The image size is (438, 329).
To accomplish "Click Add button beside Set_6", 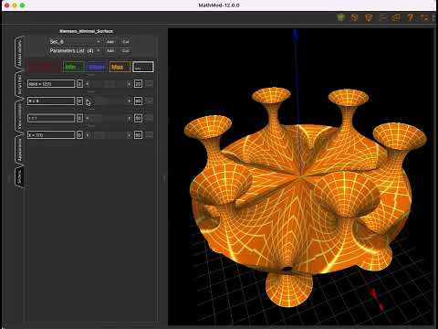I will 110,42.
